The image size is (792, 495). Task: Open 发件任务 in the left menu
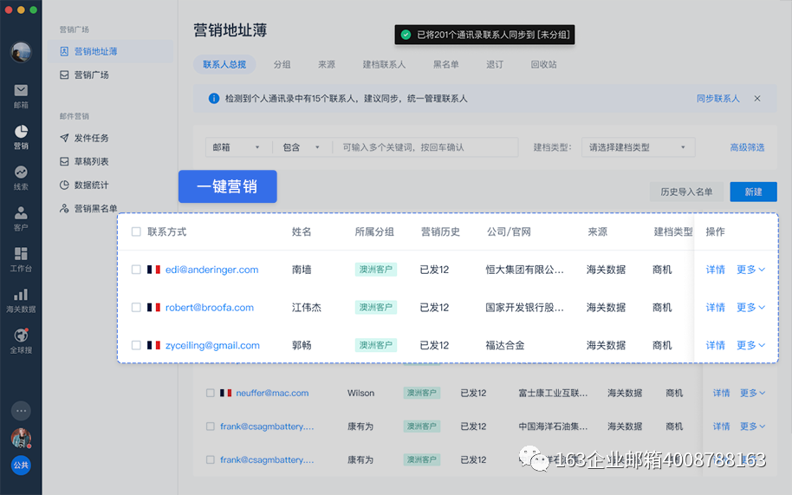point(91,139)
